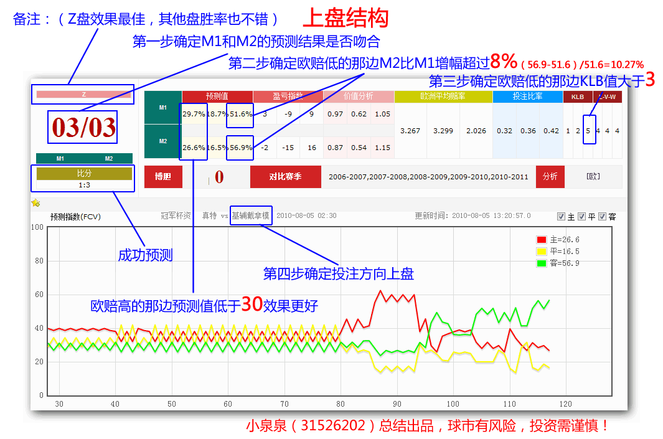Click the season list 2006-2007…2010-2011
This screenshot has height=439, width=663.
(428, 177)
